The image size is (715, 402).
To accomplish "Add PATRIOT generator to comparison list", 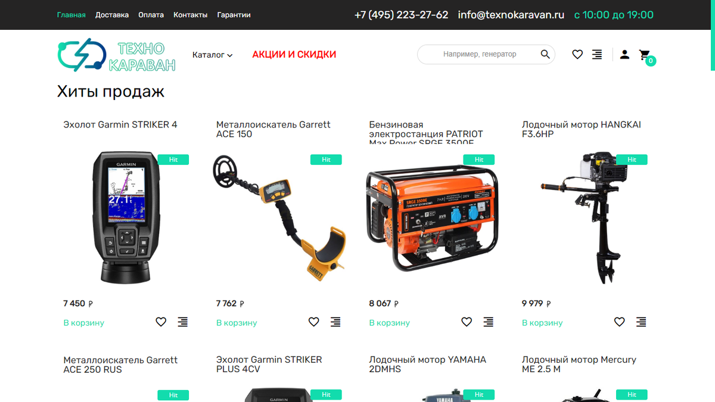I will coord(489,322).
